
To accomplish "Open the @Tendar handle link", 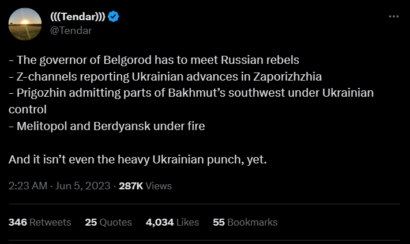I will pyautogui.click(x=71, y=30).
